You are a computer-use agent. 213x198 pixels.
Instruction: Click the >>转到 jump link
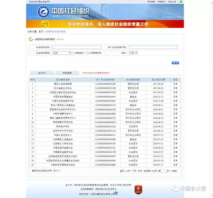(x=173, y=171)
